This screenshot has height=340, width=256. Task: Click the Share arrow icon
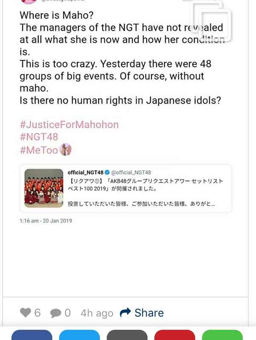point(125,312)
